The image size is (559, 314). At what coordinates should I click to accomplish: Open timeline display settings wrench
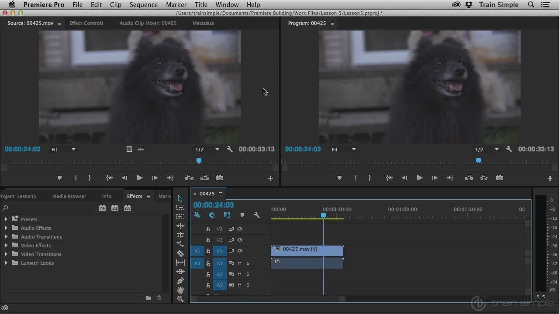[x=256, y=215]
